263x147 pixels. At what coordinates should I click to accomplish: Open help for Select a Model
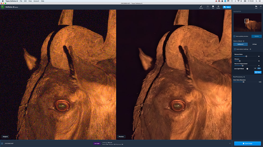[x=244, y=41]
